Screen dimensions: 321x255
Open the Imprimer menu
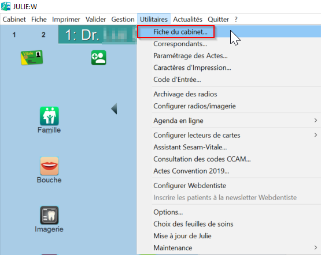click(66, 20)
